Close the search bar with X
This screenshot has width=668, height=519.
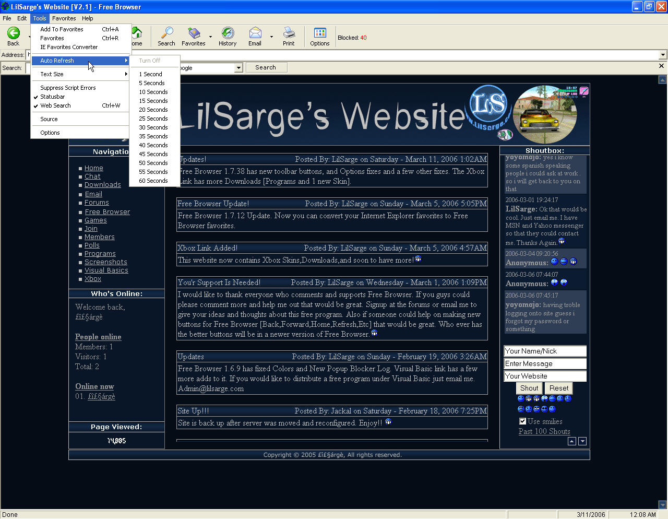661,66
